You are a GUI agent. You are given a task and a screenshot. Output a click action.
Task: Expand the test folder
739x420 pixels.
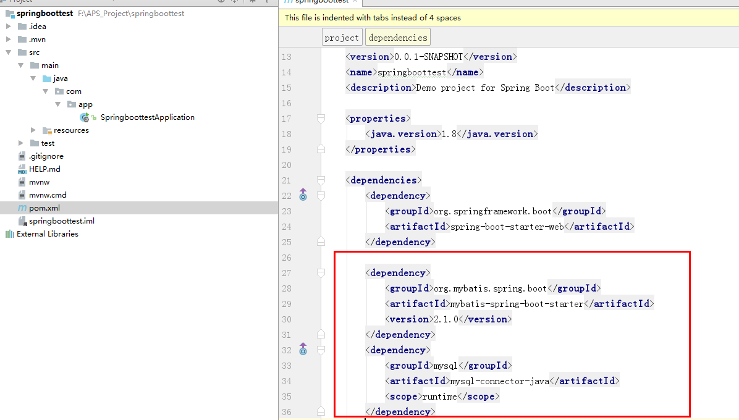[21, 143]
